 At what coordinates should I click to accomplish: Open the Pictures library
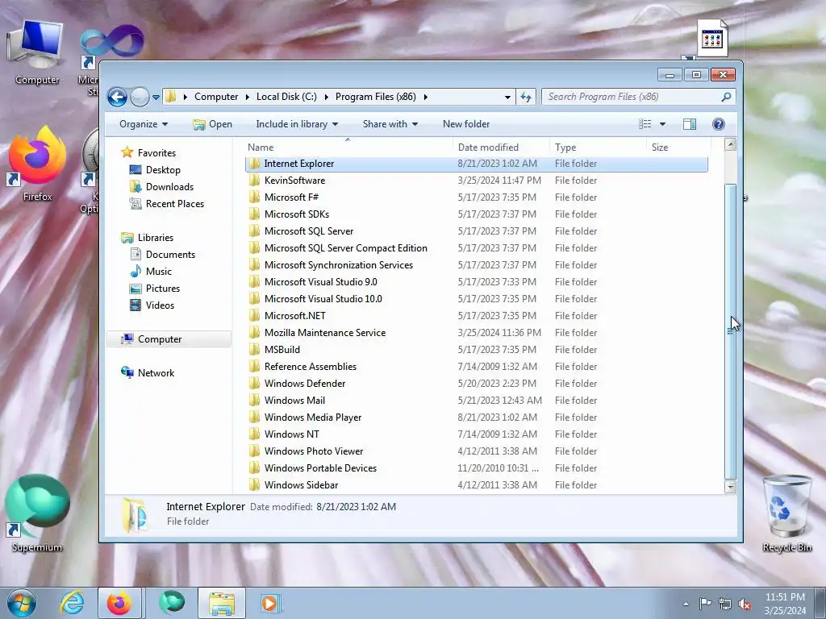tap(163, 289)
